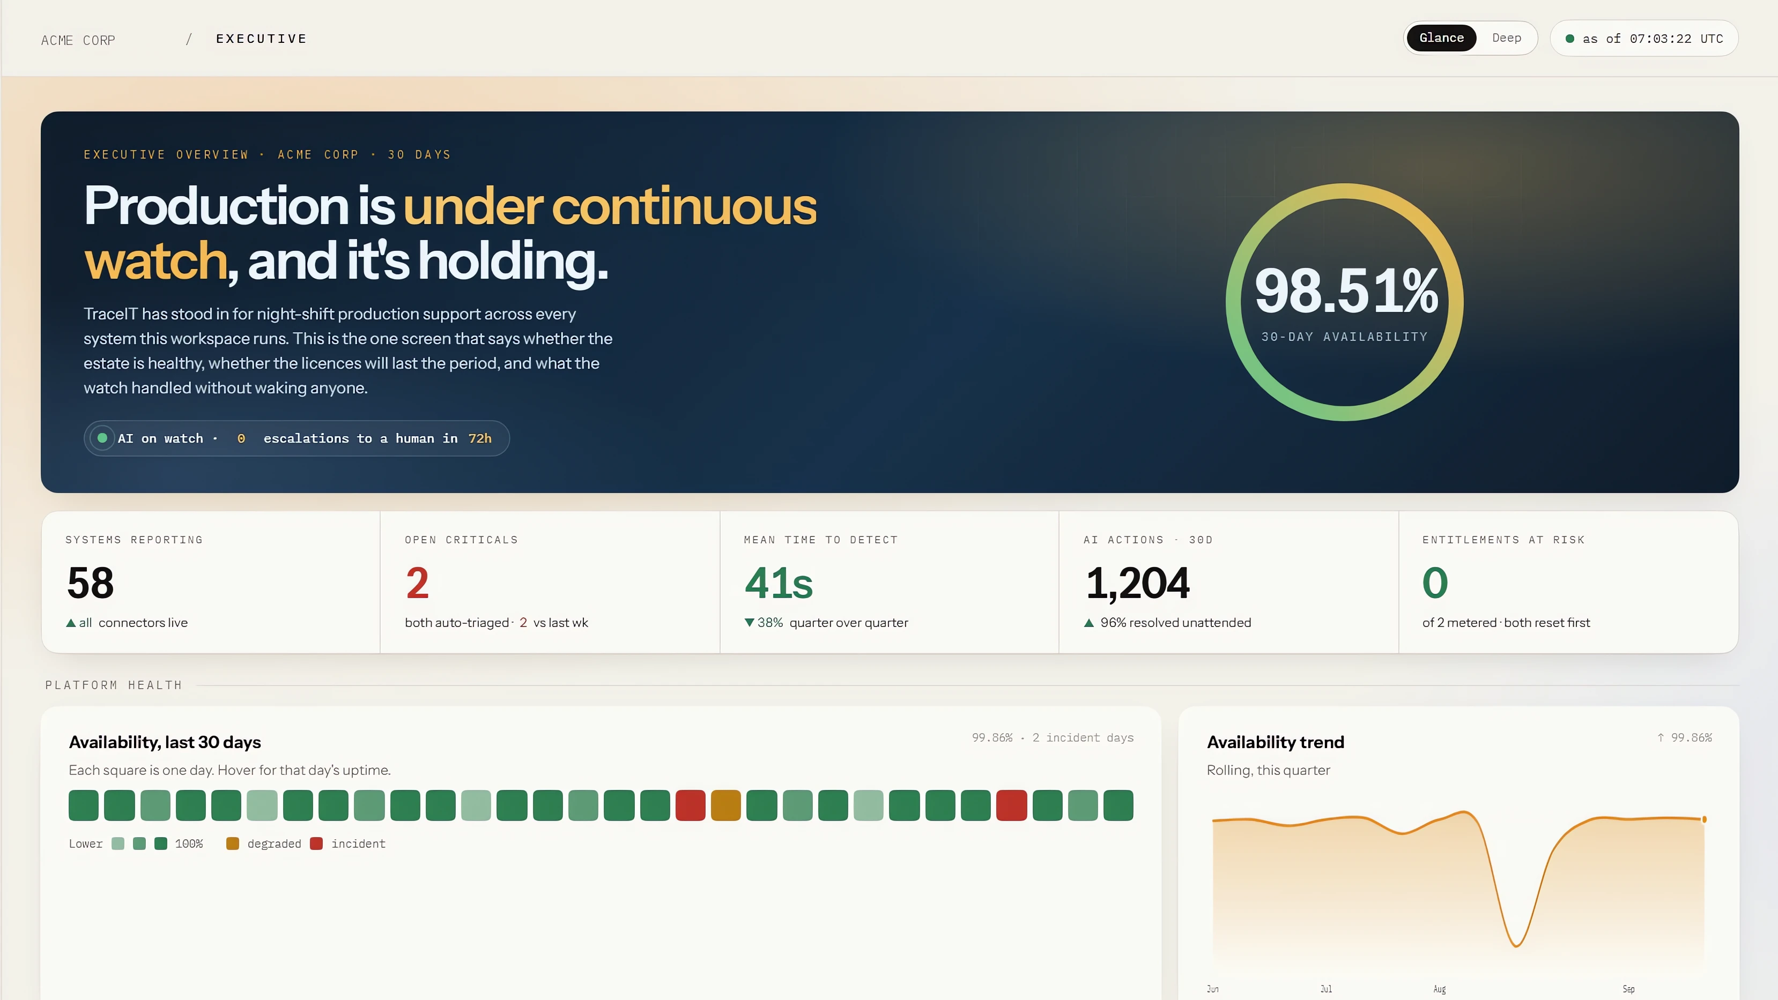Click the last green day square

[1119, 805]
